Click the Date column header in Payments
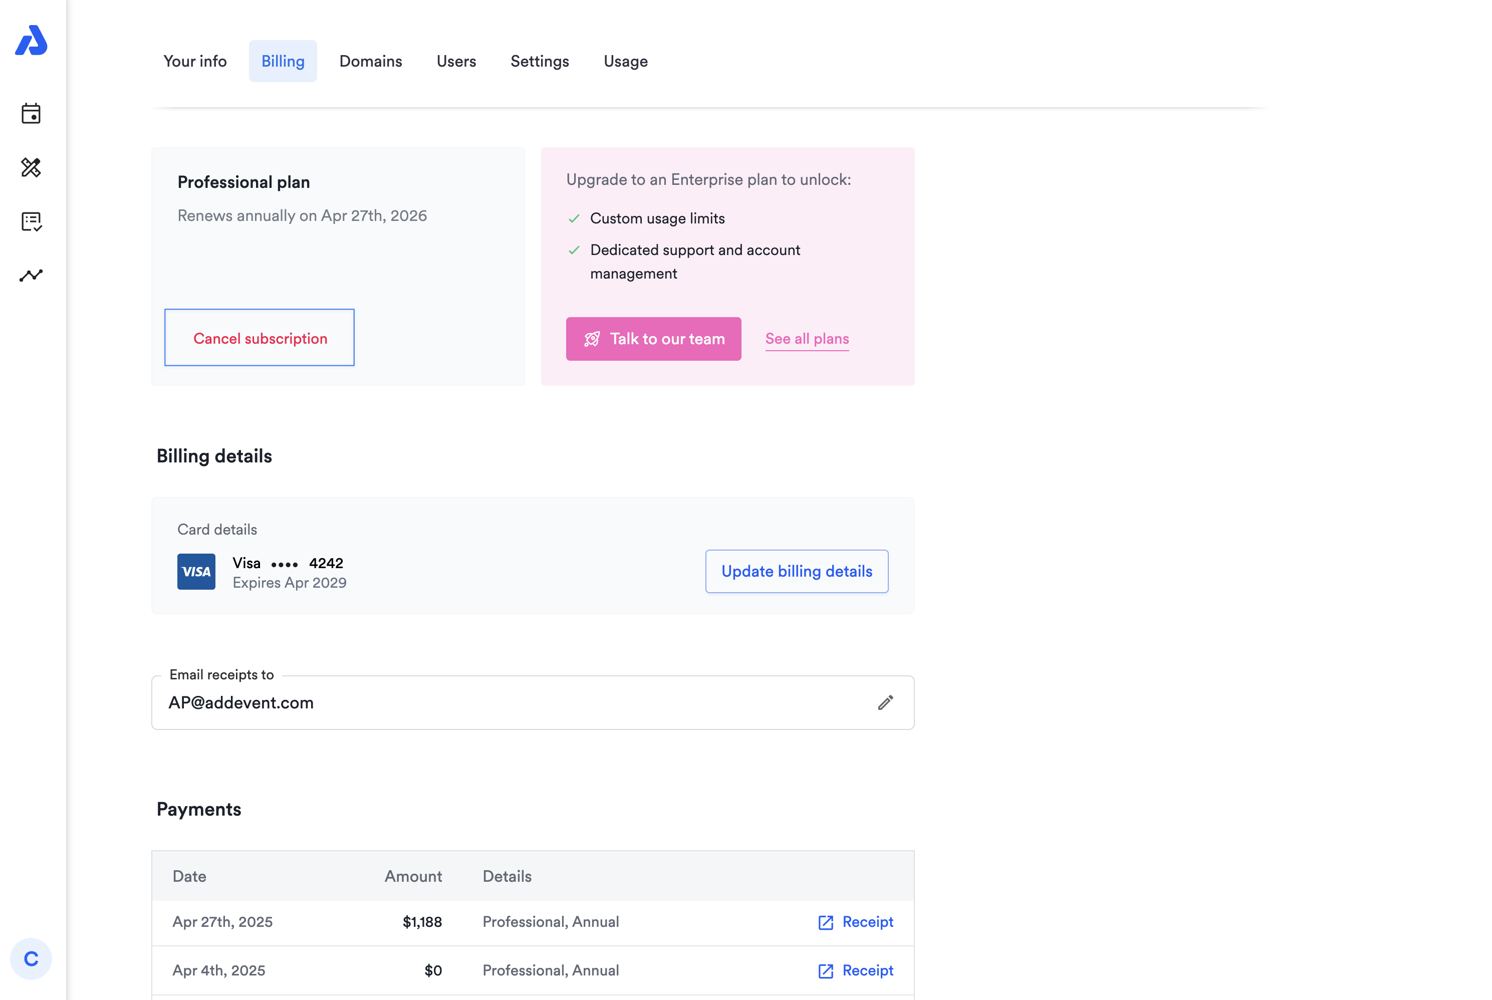The image size is (1492, 1000). [189, 876]
